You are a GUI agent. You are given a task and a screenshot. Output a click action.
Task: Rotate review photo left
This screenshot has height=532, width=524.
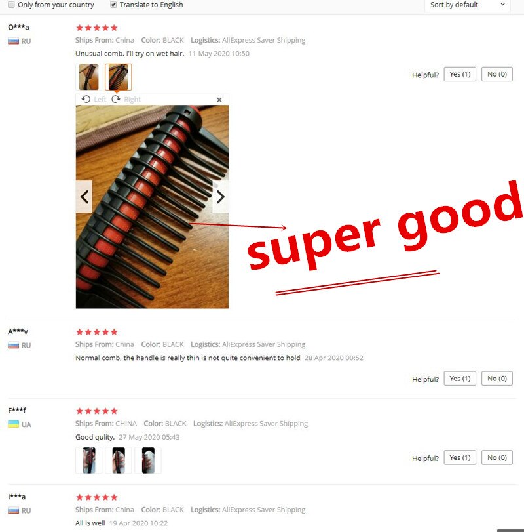coord(94,100)
